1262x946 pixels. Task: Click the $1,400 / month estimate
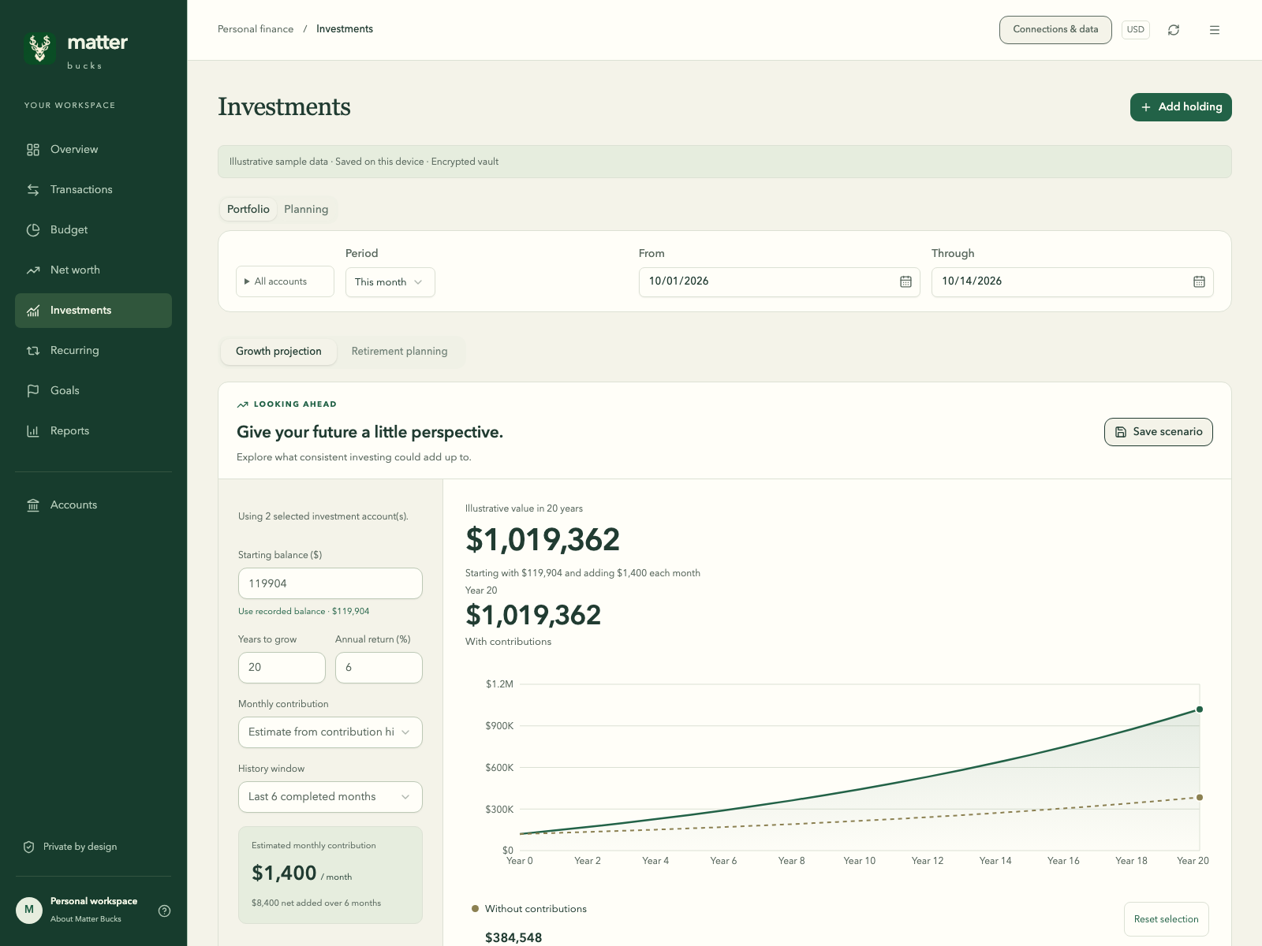[301, 873]
